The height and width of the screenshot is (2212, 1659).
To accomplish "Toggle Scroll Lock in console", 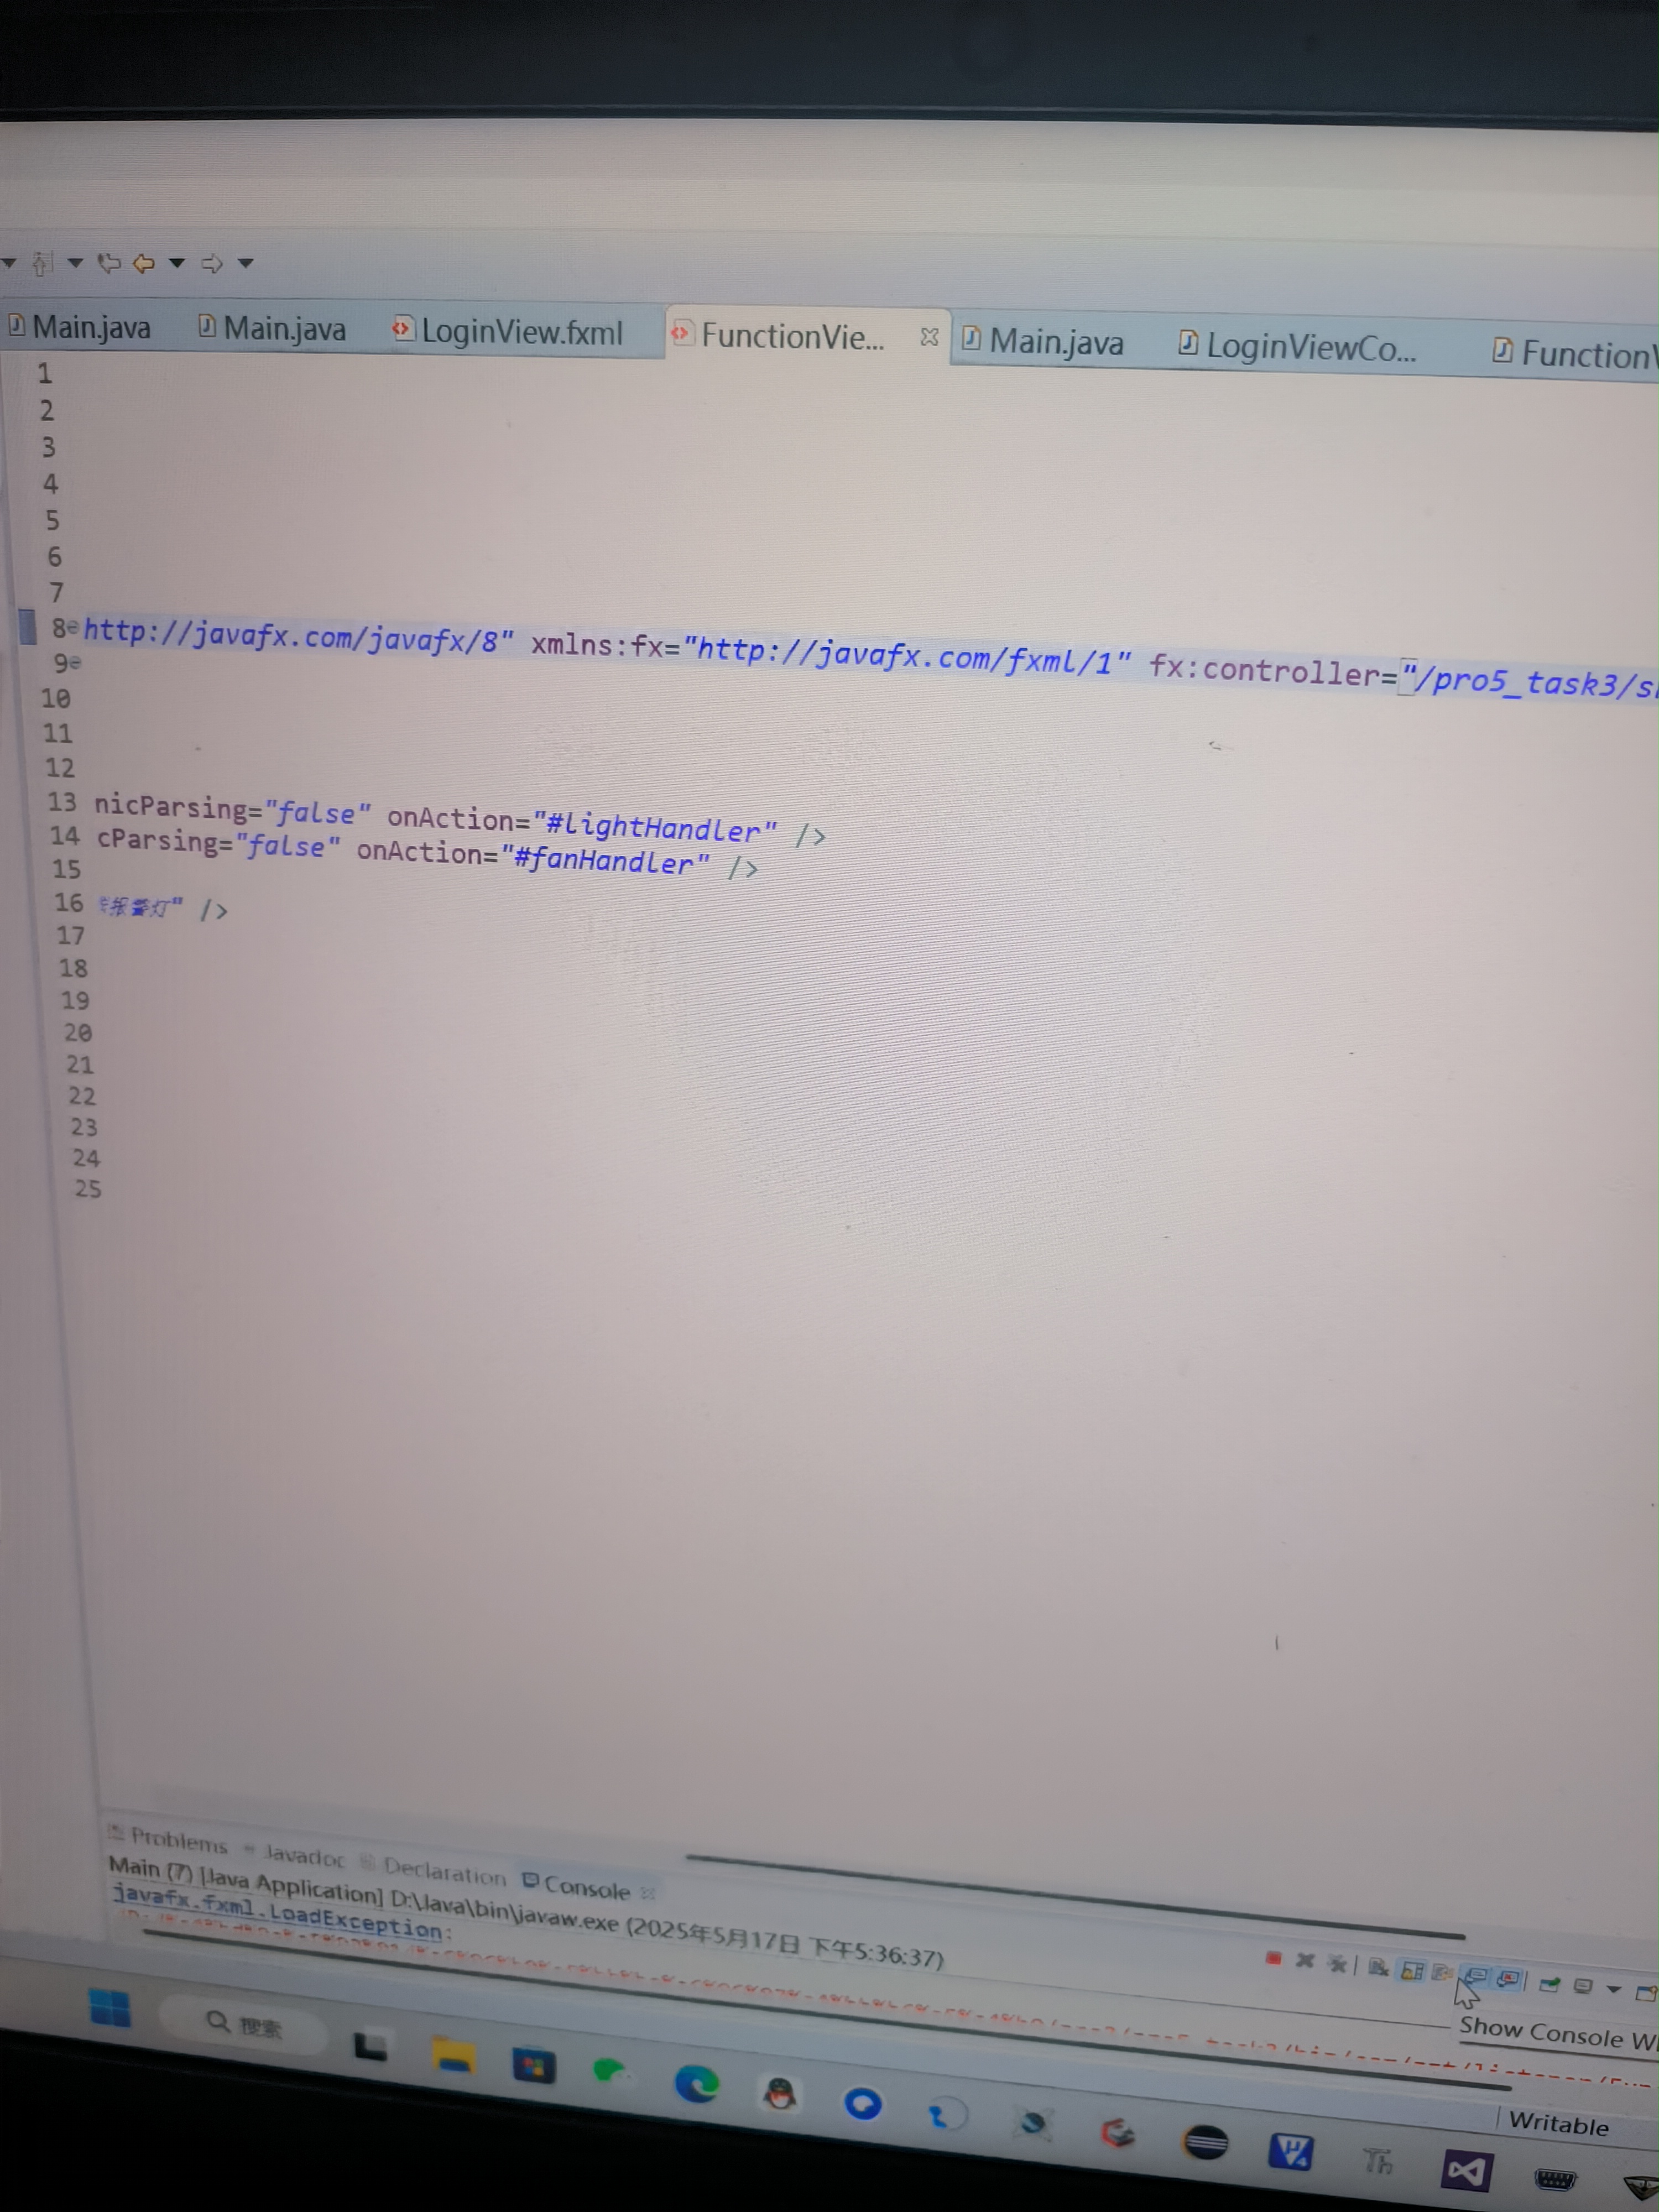I will click(x=1411, y=1970).
